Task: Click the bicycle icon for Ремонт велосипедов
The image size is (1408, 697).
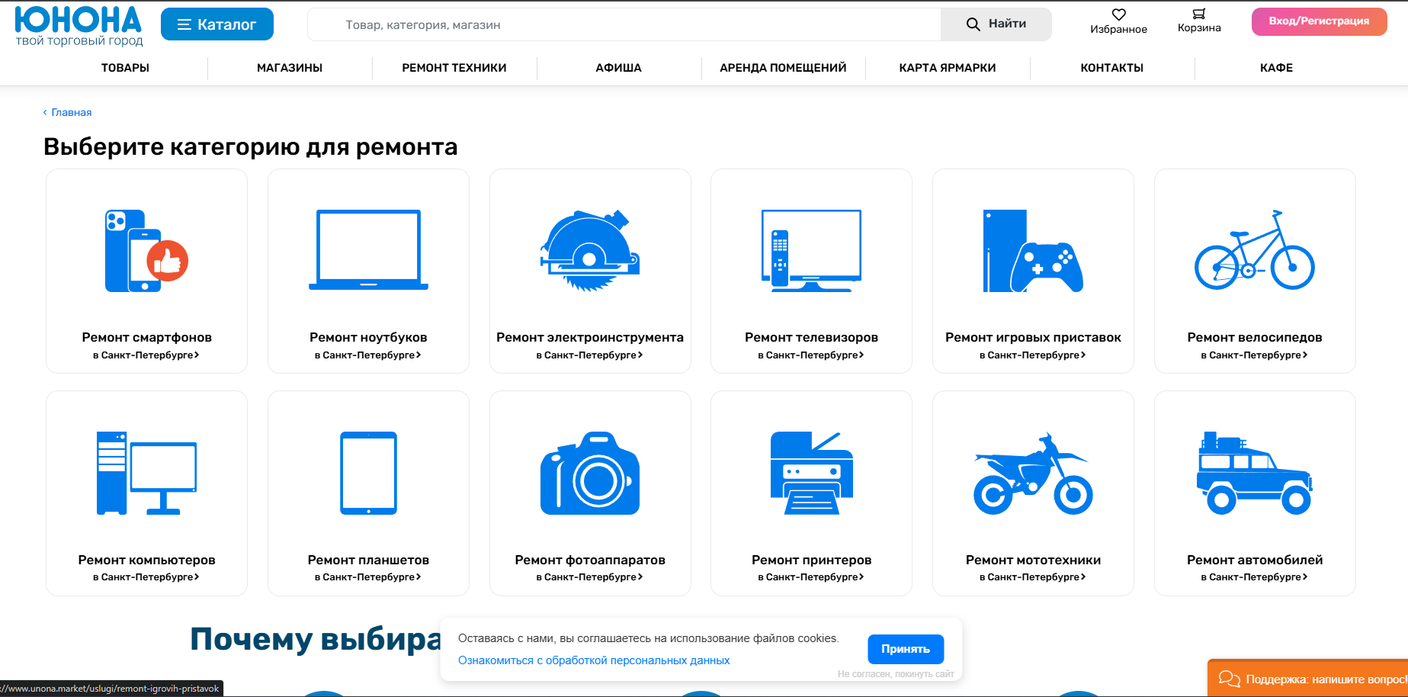Action: pyautogui.click(x=1254, y=250)
